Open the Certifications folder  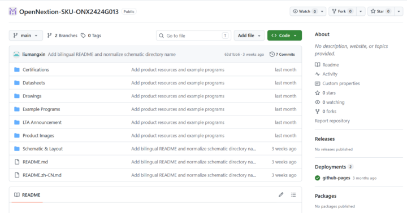pos(36,70)
